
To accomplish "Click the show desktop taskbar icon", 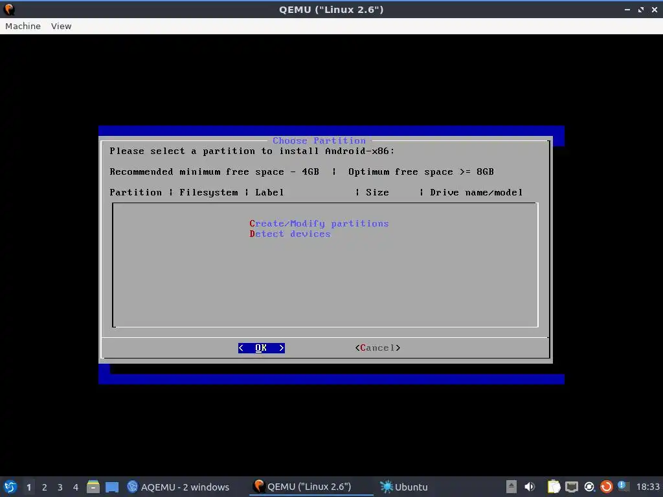I will 112,487.
